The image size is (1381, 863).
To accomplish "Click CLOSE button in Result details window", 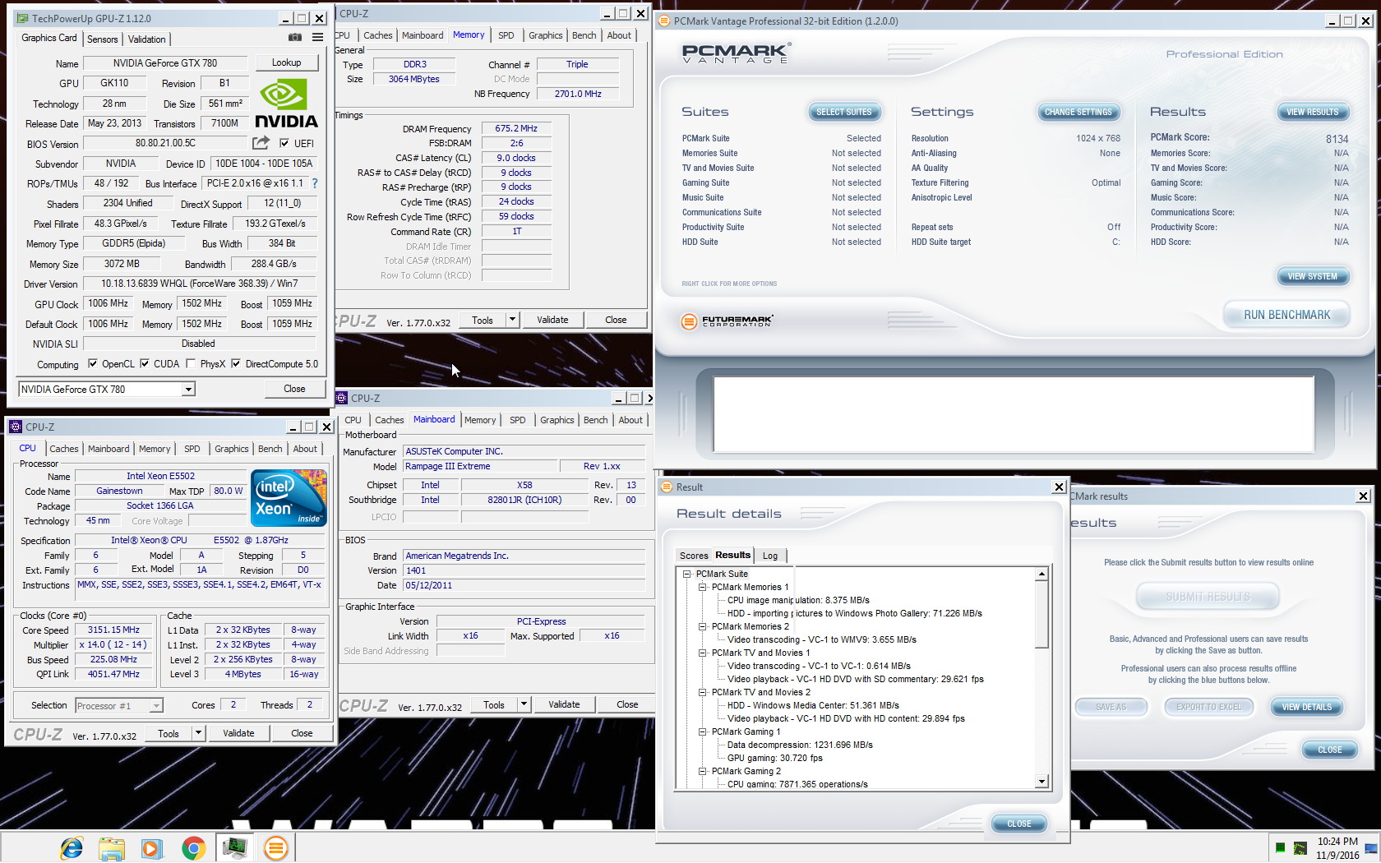I will 1018,824.
